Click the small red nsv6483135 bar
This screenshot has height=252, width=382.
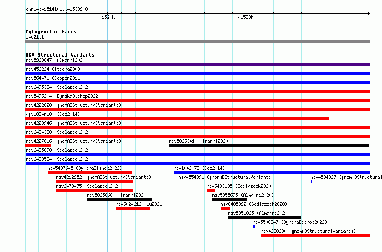click(x=211, y=190)
